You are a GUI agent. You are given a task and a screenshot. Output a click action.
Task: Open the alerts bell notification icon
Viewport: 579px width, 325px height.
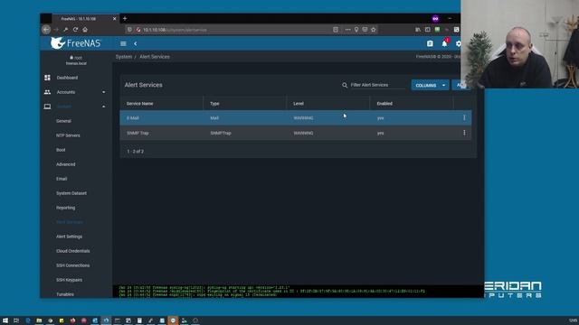(x=444, y=43)
